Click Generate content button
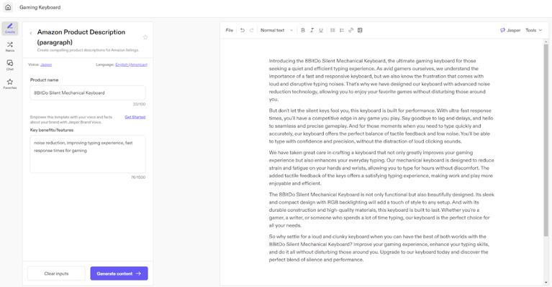The width and height of the screenshot is (552, 287). pos(119,273)
